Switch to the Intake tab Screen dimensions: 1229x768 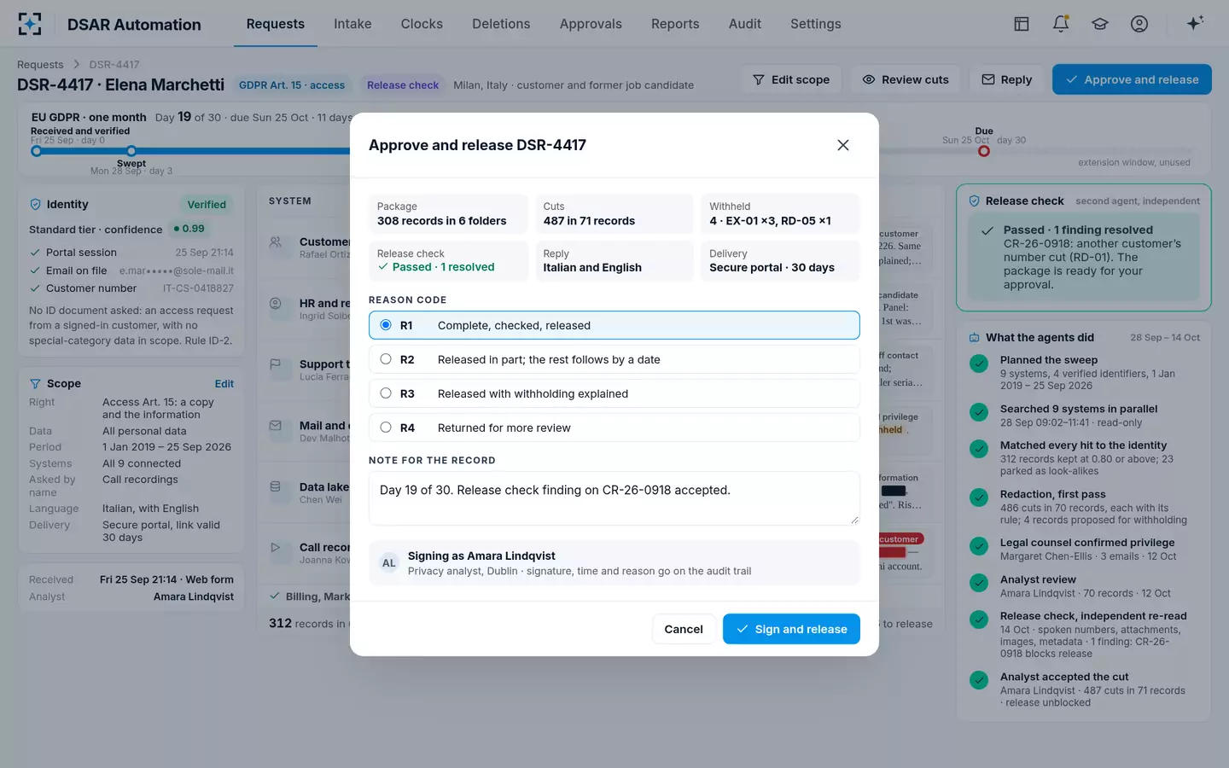352,24
